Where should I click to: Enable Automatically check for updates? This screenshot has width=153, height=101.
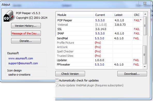(57, 80)
